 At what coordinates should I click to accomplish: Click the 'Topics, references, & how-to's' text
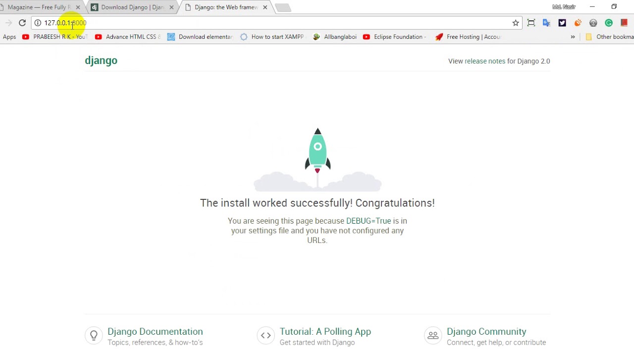155,342
